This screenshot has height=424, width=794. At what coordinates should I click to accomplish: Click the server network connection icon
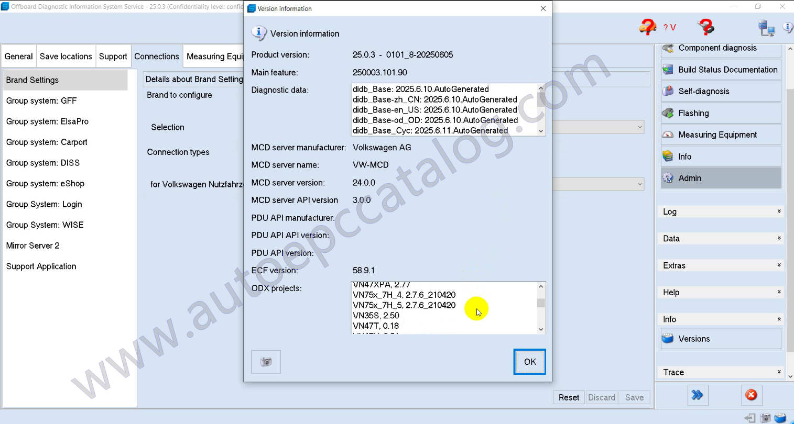(x=766, y=28)
